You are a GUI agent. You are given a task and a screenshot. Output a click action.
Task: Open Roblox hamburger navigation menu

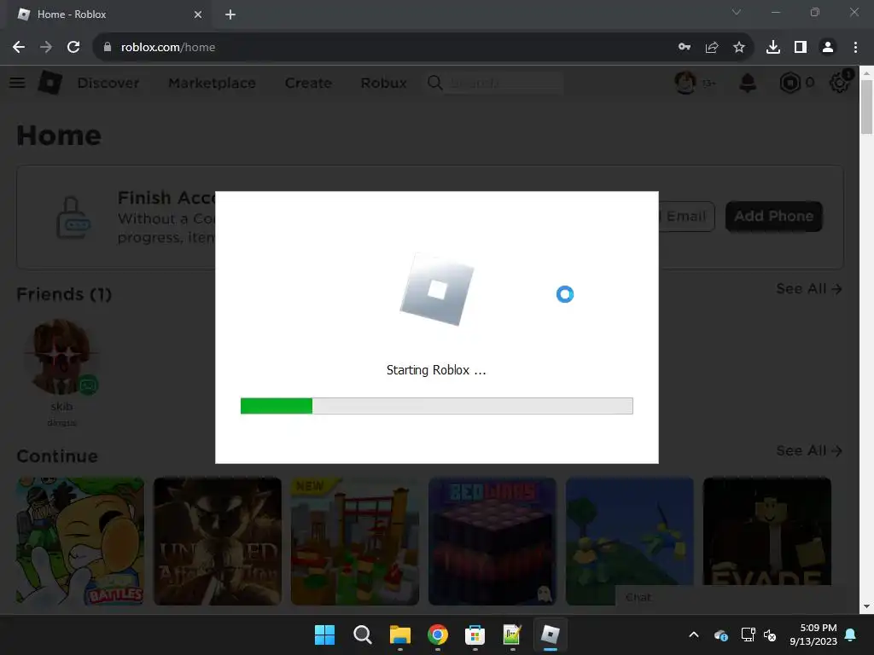click(17, 83)
